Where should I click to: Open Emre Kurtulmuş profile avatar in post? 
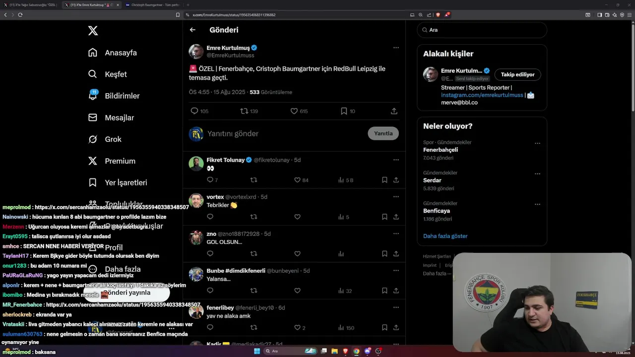click(196, 52)
